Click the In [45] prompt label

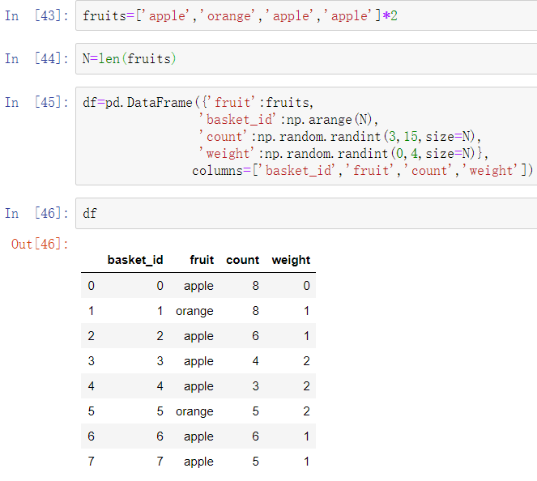pos(36,102)
